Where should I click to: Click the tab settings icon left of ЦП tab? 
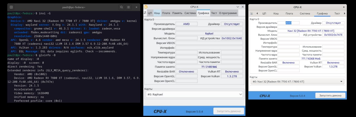click(145, 13)
